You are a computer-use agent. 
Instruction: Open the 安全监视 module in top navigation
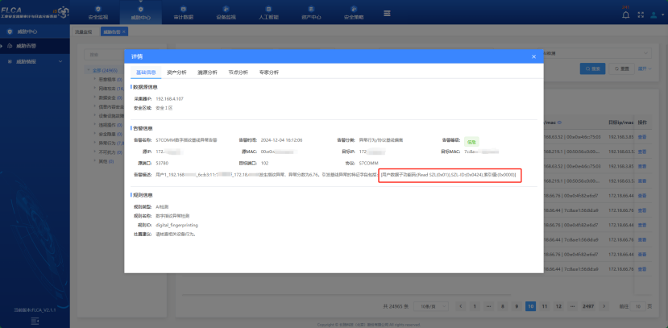point(99,13)
